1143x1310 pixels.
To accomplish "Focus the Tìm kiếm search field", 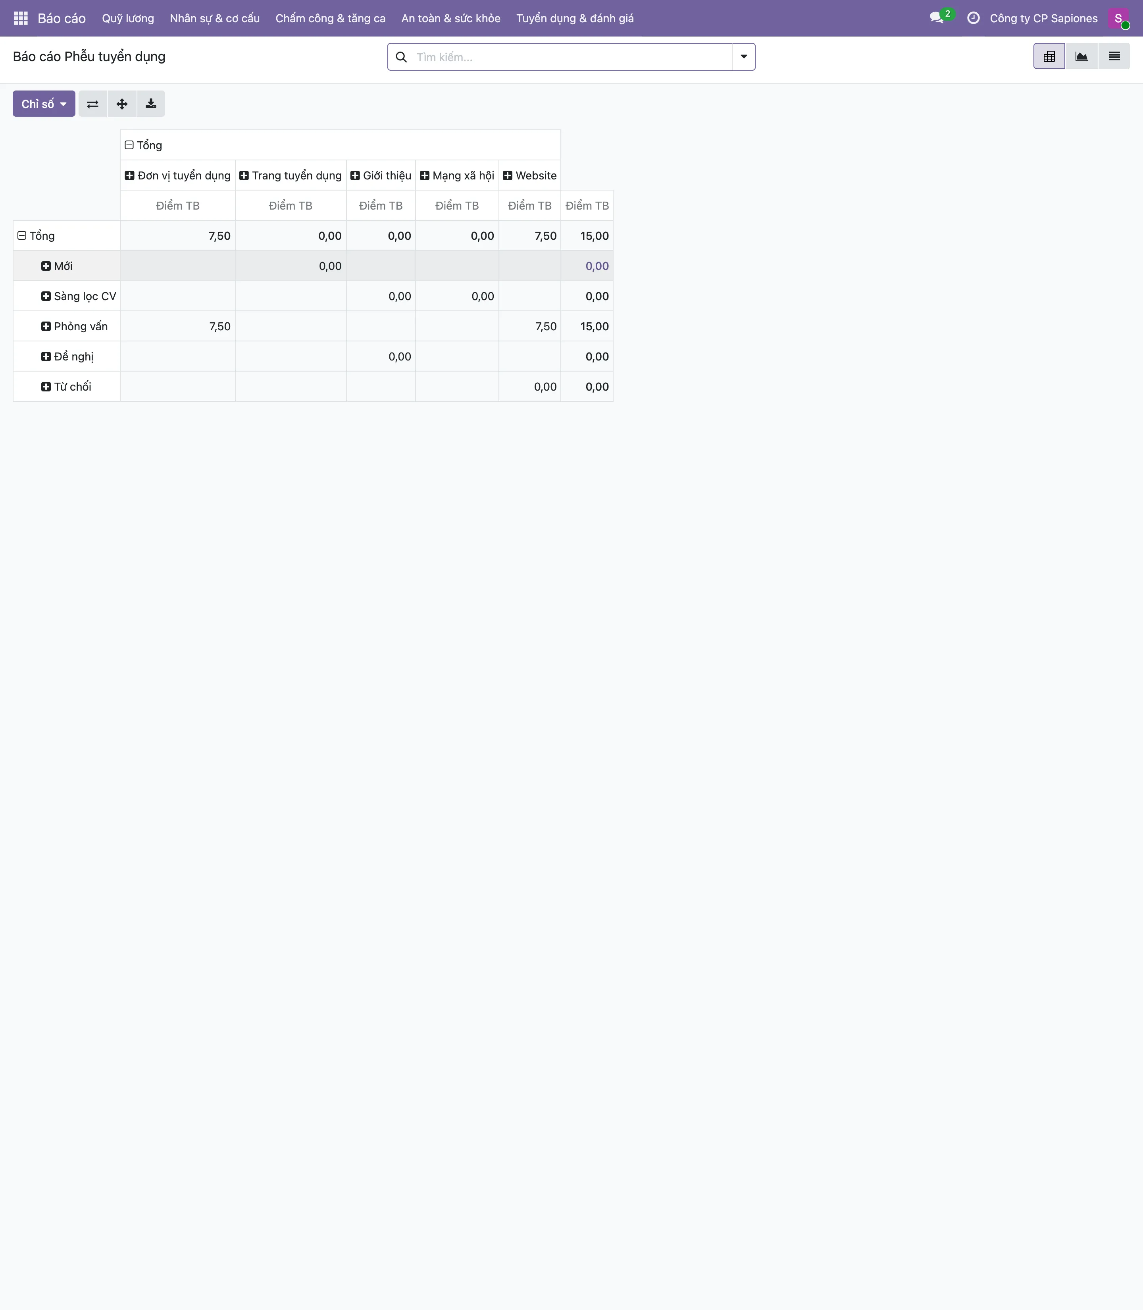I will [571, 57].
